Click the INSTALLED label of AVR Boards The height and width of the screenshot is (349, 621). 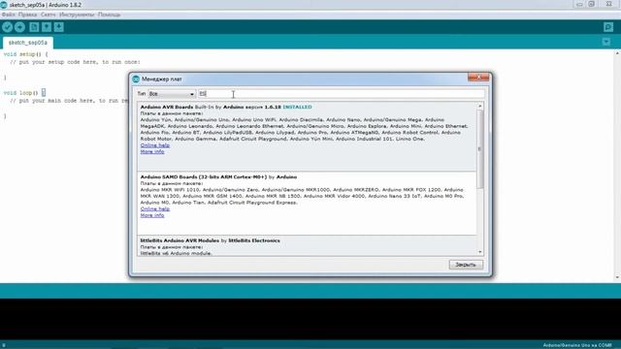point(297,107)
